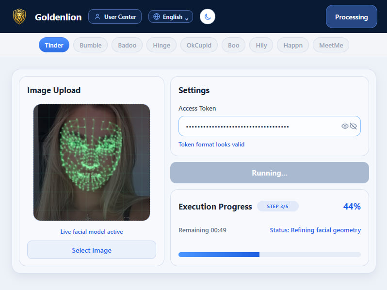Click the Goldenlion brand name
Viewport: 387px width, 290px height.
(58, 17)
